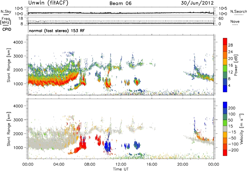Click the '20:00' time axis label

(x=182, y=165)
